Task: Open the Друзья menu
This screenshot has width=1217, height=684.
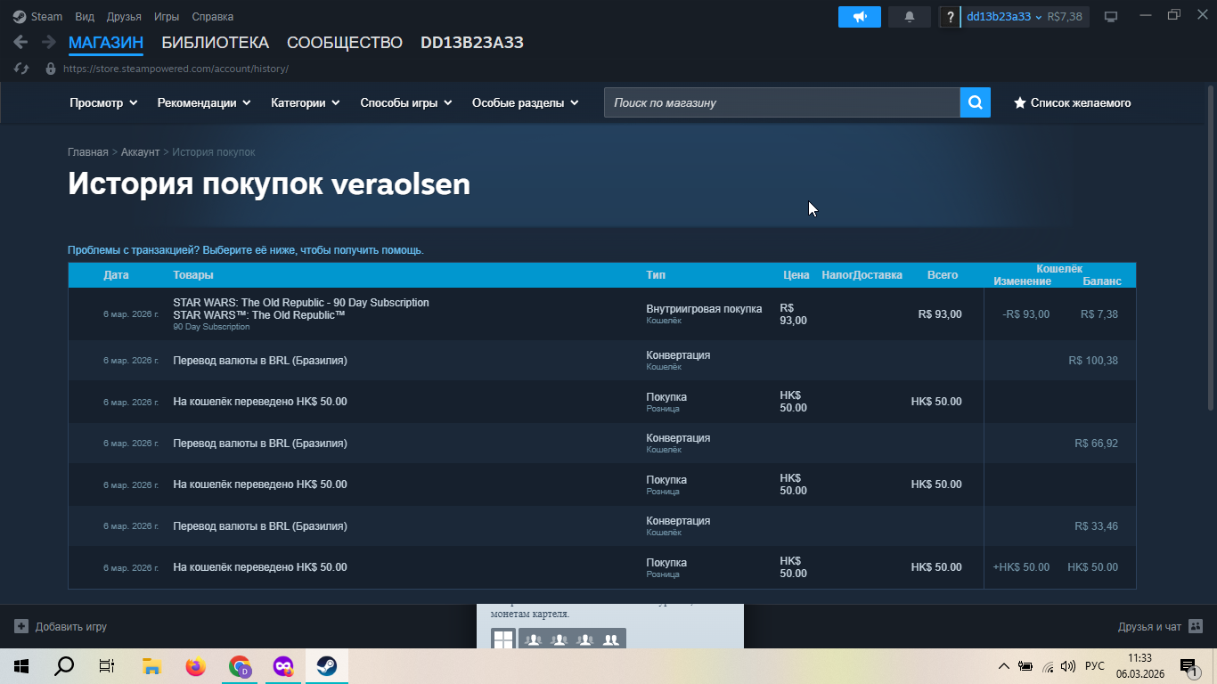Action: (x=124, y=17)
